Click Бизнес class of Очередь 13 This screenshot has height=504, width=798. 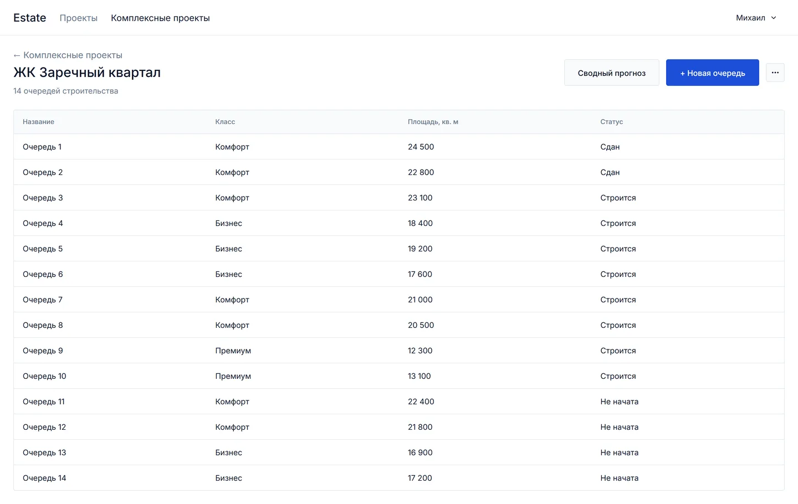(228, 452)
